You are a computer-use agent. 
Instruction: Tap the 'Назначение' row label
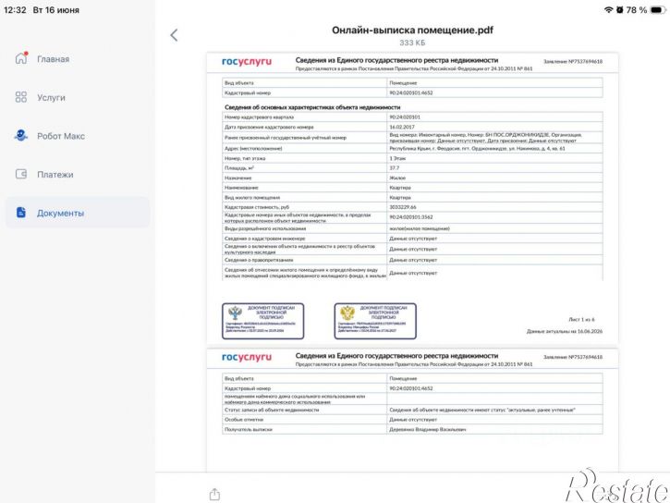(238, 178)
